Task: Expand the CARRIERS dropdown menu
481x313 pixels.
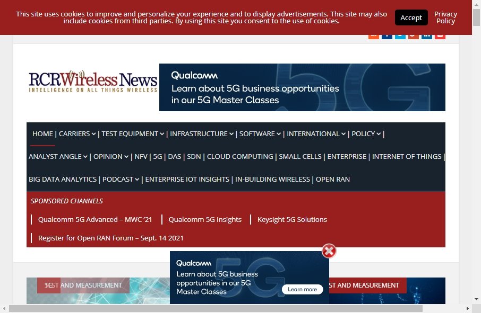Action: pos(78,133)
